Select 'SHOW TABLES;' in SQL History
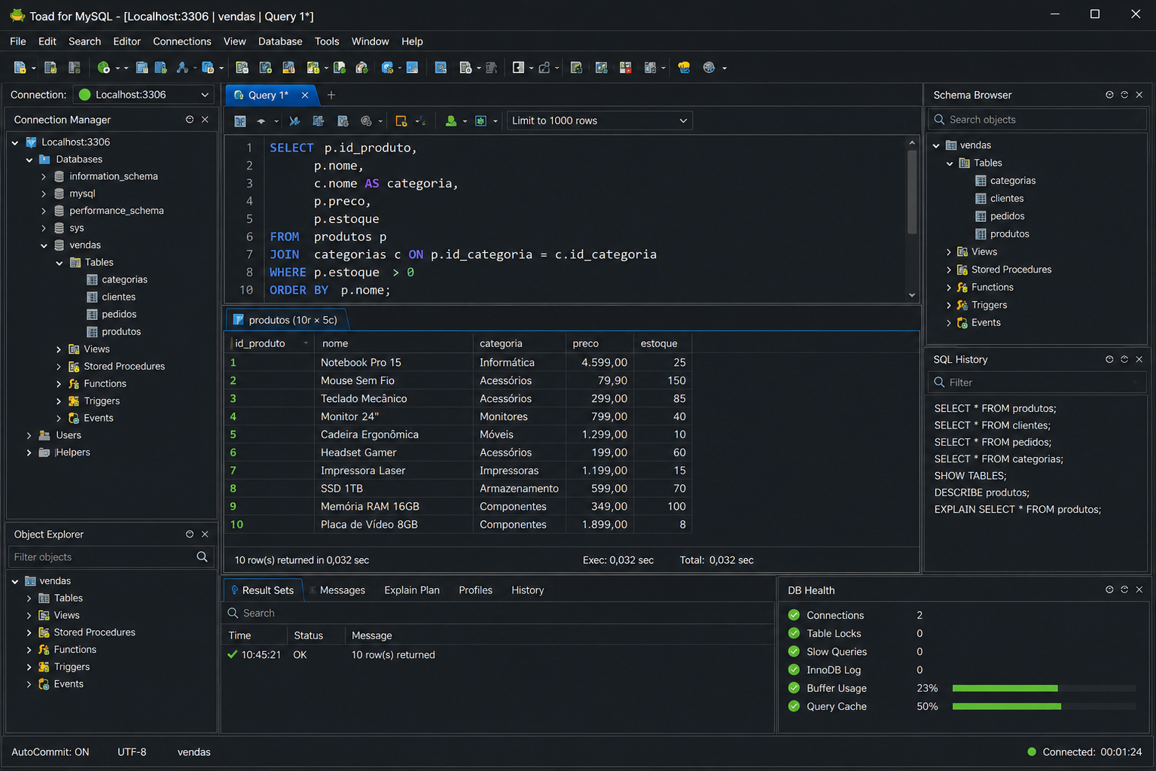Screen dimensions: 1156x771 tap(970, 476)
